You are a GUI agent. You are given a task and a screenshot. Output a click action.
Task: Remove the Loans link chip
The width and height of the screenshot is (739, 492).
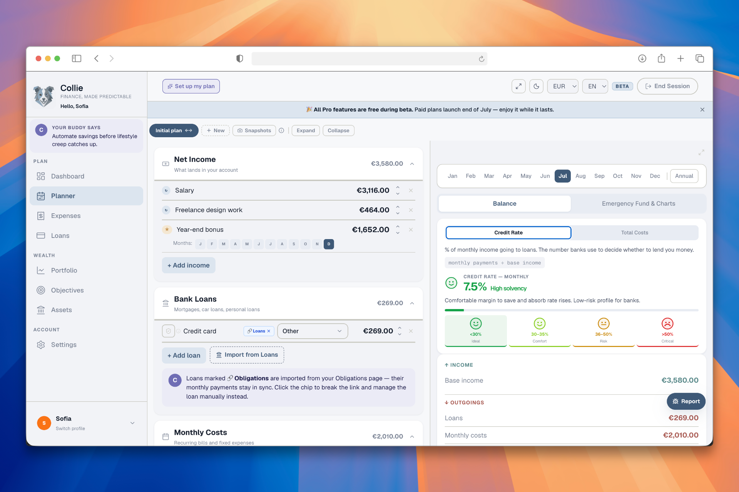(x=269, y=331)
